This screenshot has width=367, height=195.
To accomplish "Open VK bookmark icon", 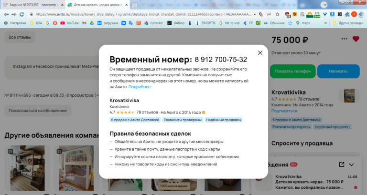I will pos(123,23).
